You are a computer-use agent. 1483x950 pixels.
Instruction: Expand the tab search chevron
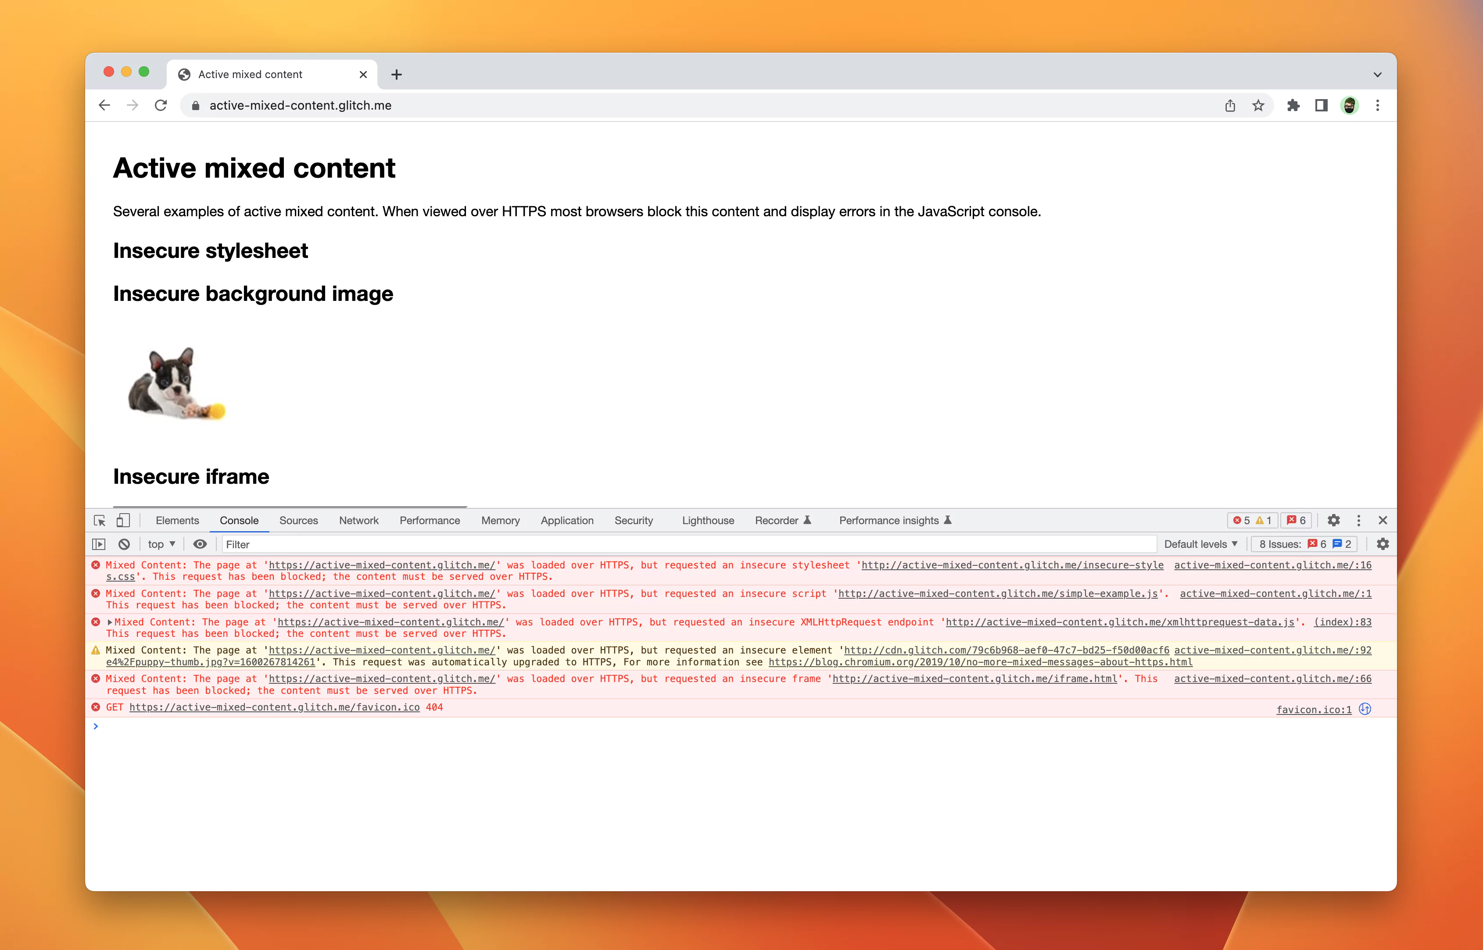point(1377,75)
